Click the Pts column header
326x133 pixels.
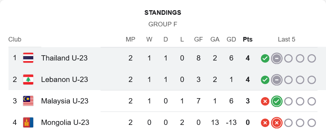[248, 39]
